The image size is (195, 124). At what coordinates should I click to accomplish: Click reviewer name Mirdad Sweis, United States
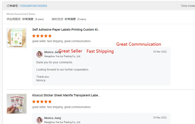coord(21,14)
